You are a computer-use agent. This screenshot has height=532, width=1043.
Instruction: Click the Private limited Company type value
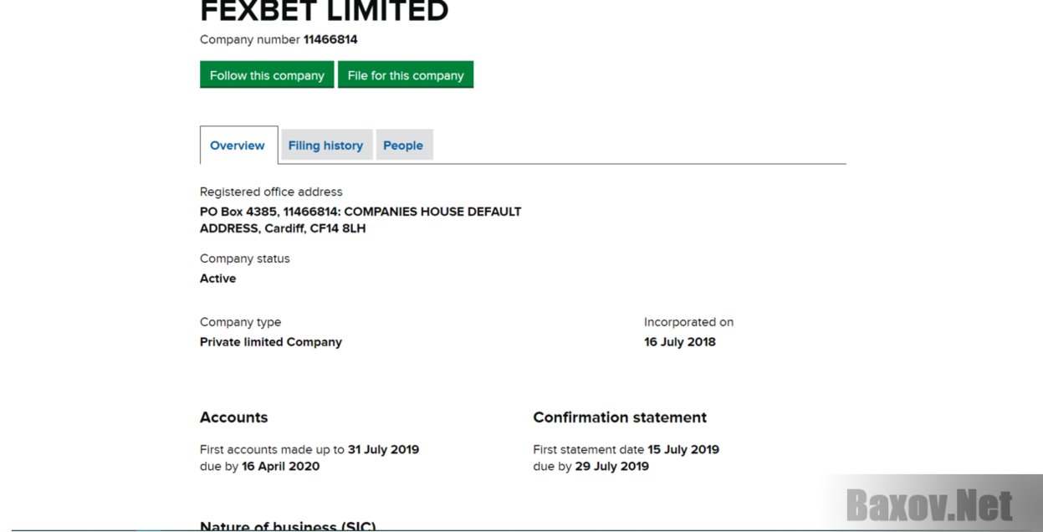[271, 342]
